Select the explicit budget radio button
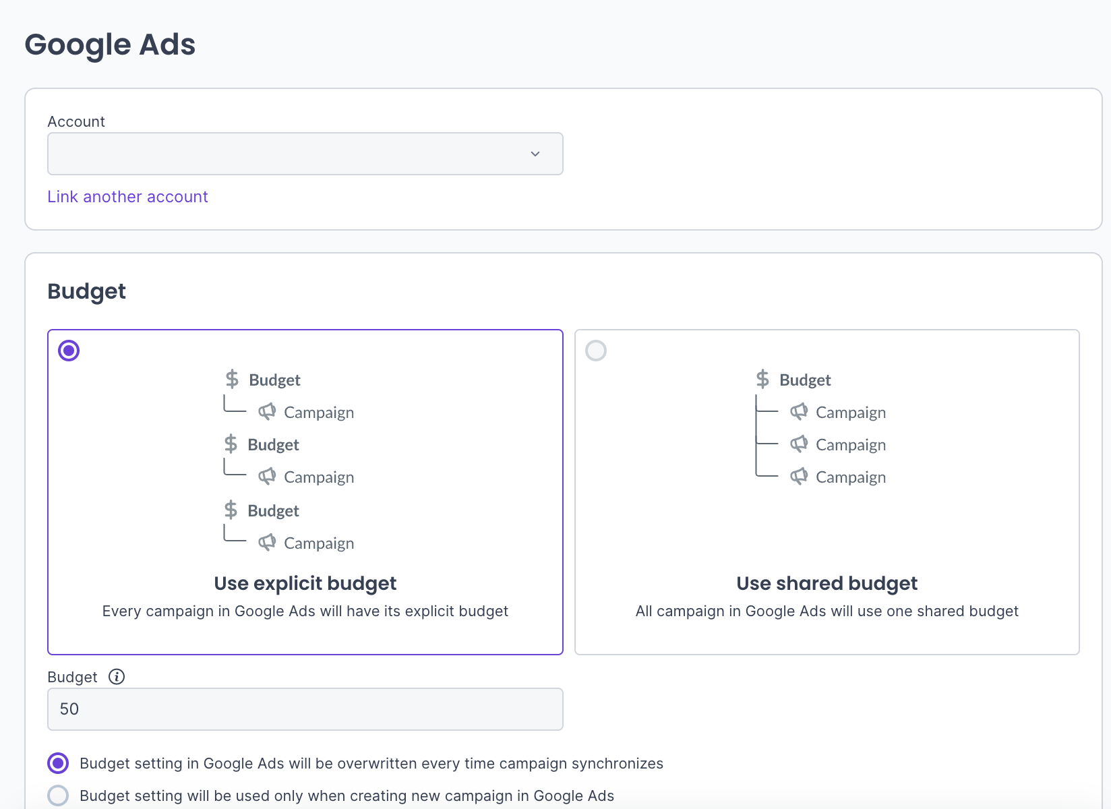 (x=69, y=351)
